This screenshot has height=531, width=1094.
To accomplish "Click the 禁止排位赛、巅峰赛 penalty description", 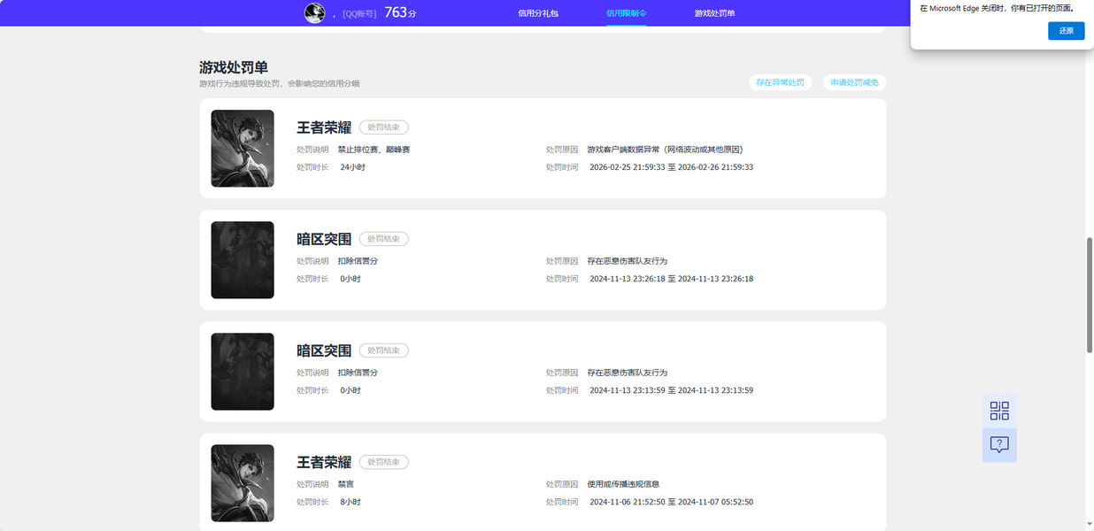I will click(374, 150).
